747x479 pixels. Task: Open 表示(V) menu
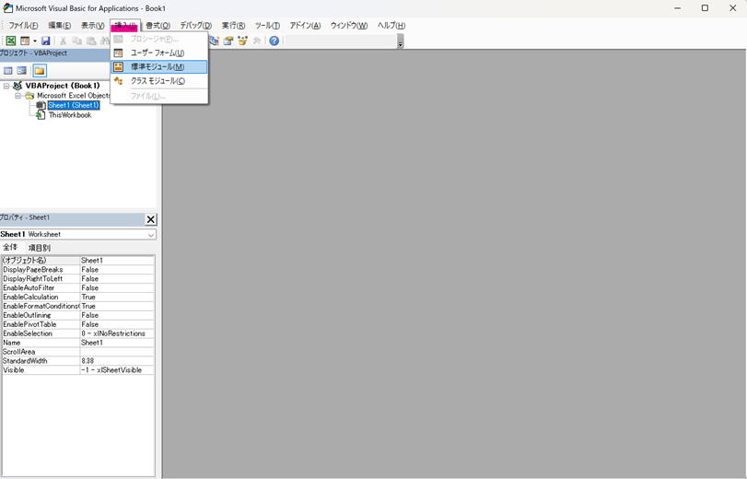[92, 26]
